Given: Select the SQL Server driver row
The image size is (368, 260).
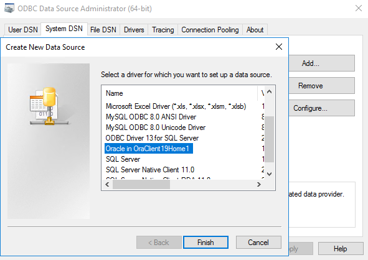Looking at the screenshot, I should click(x=123, y=159).
